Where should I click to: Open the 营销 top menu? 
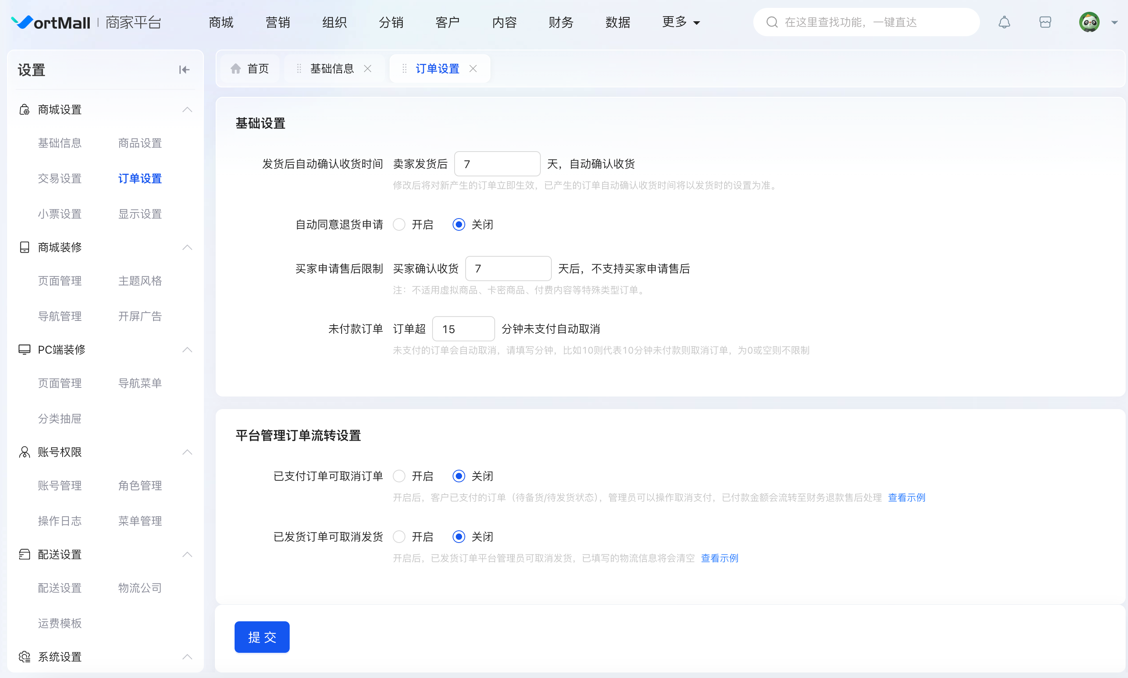[x=277, y=22]
